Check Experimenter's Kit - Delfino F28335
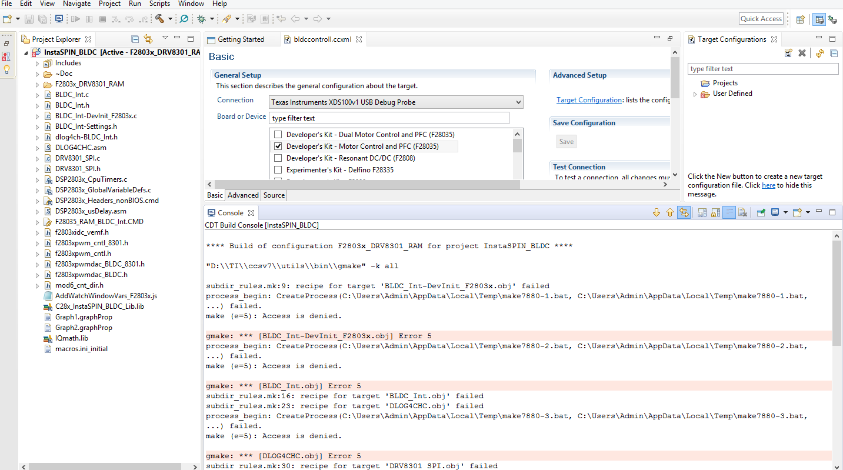 [278, 169]
